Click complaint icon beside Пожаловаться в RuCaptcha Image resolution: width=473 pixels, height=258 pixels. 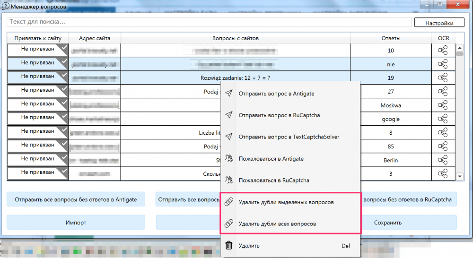point(229,180)
